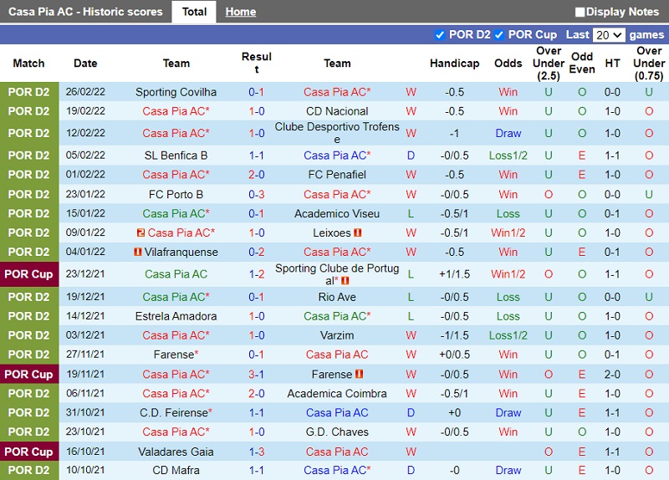Open the Sporting Covilha team link
Screen dimensions: 669x480
click(x=176, y=92)
